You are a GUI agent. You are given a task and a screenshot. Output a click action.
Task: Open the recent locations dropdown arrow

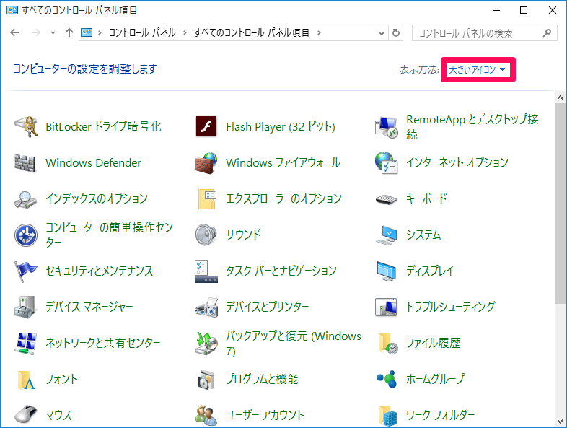pyautogui.click(x=53, y=33)
